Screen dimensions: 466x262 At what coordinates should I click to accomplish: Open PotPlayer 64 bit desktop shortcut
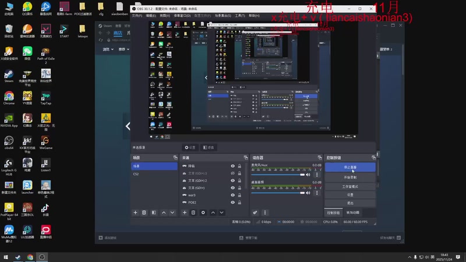pyautogui.click(x=9, y=211)
